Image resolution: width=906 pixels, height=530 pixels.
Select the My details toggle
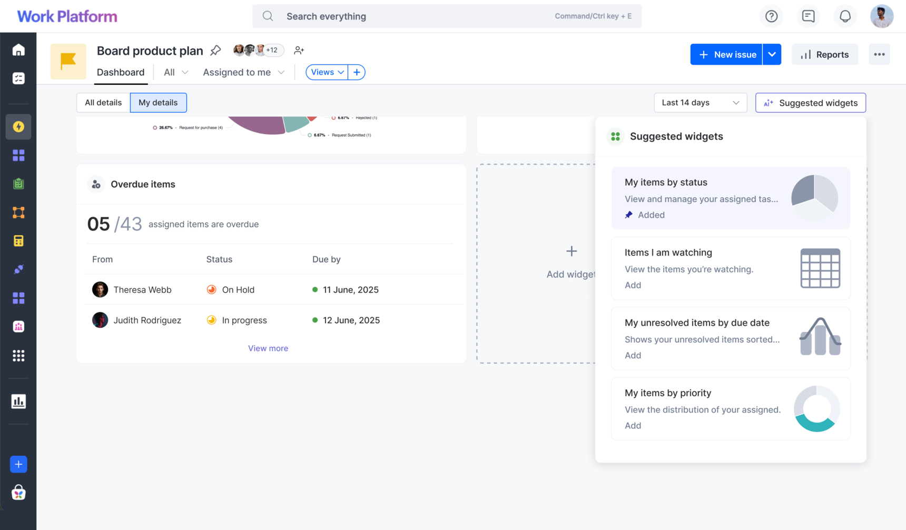pyautogui.click(x=158, y=103)
